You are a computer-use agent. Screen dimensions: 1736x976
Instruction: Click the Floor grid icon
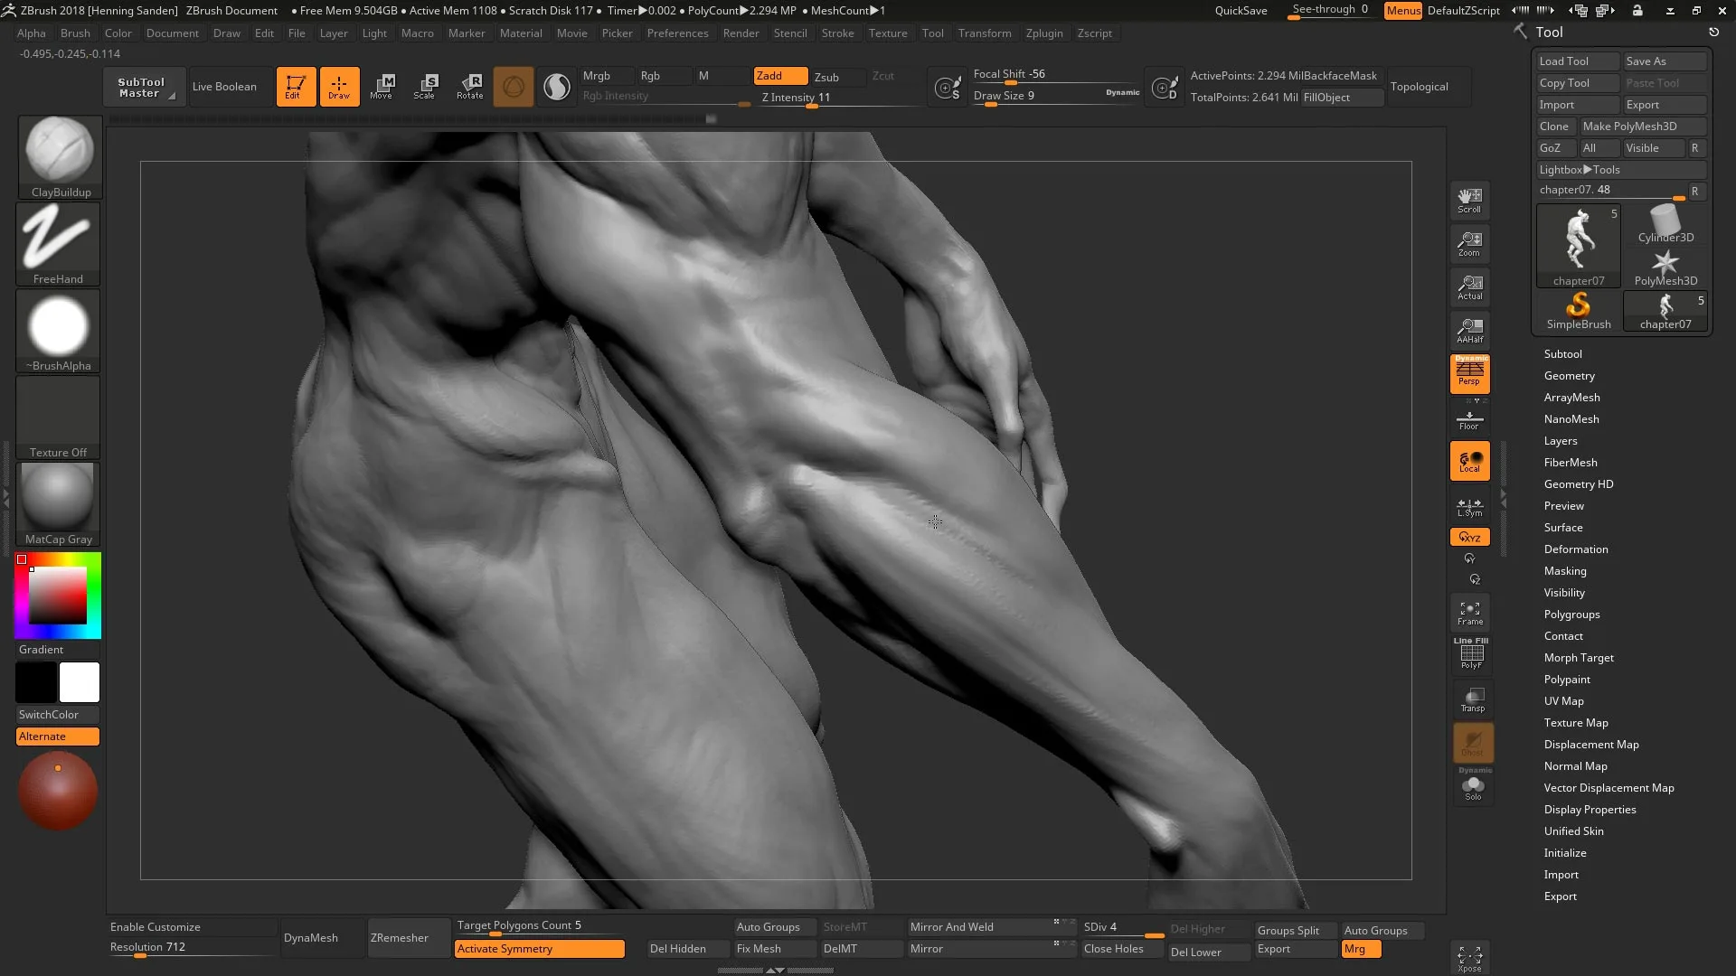1469,420
